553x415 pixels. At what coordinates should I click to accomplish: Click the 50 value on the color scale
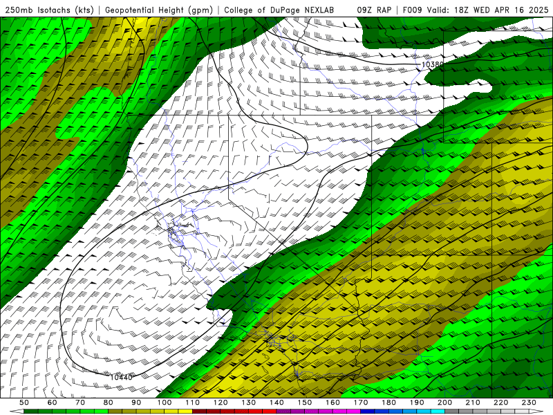coord(24,403)
